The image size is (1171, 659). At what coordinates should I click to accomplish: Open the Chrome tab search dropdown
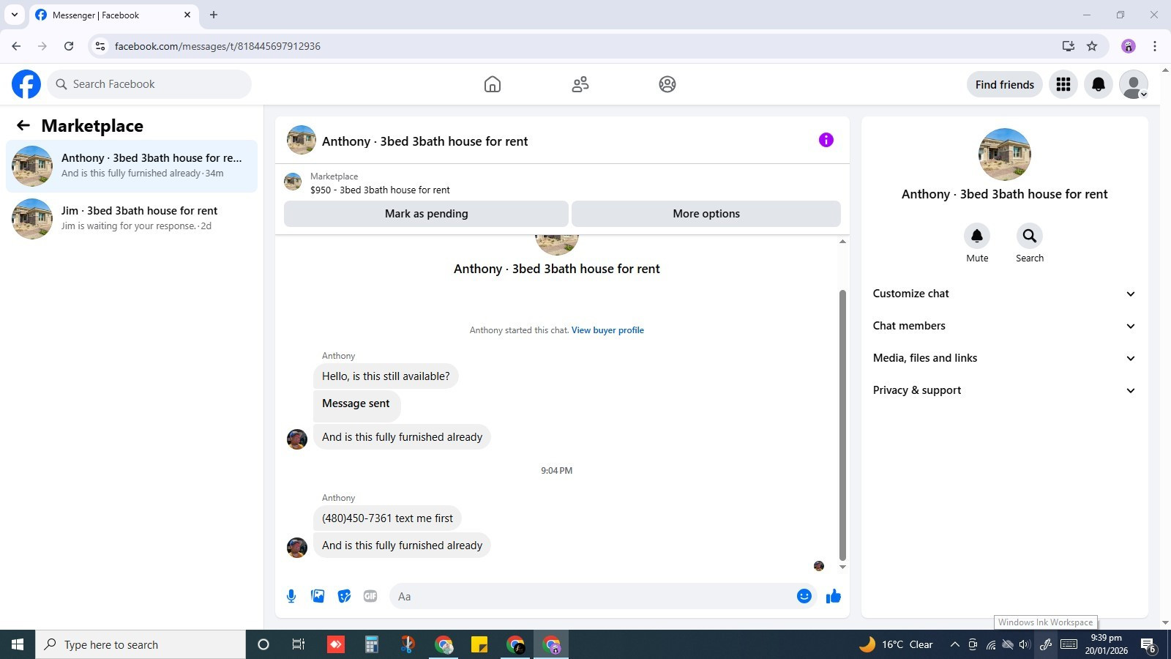(x=15, y=15)
